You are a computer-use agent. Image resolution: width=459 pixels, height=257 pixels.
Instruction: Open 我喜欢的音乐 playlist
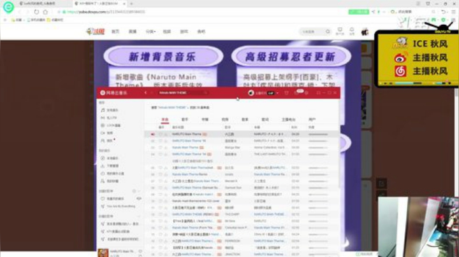pos(115,198)
